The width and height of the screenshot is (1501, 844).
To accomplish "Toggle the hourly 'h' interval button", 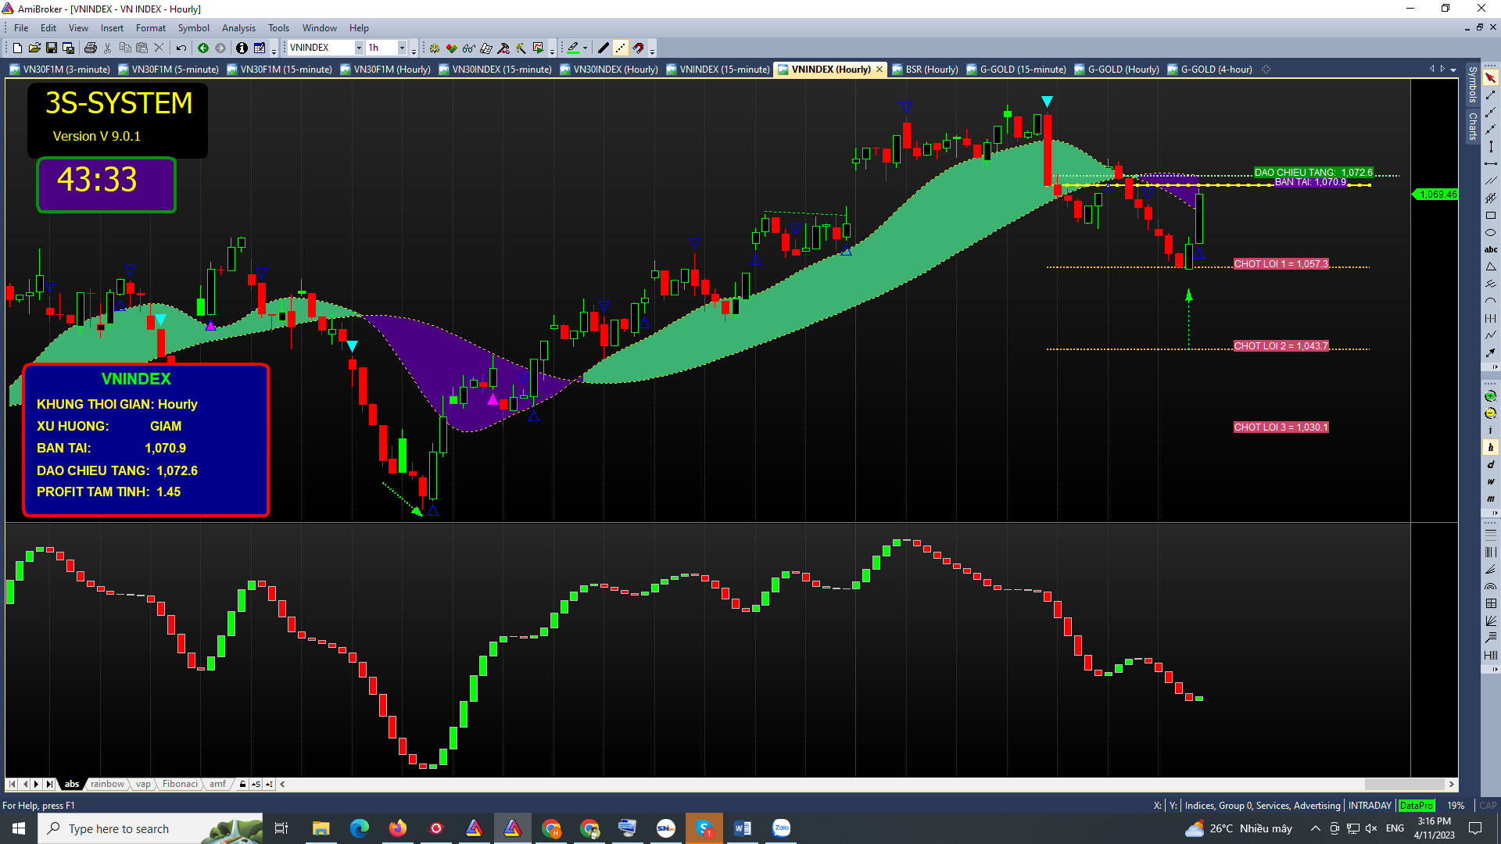I will [x=1491, y=448].
